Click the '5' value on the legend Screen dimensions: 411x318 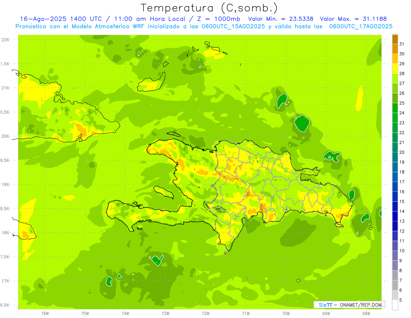[x=401, y=300]
